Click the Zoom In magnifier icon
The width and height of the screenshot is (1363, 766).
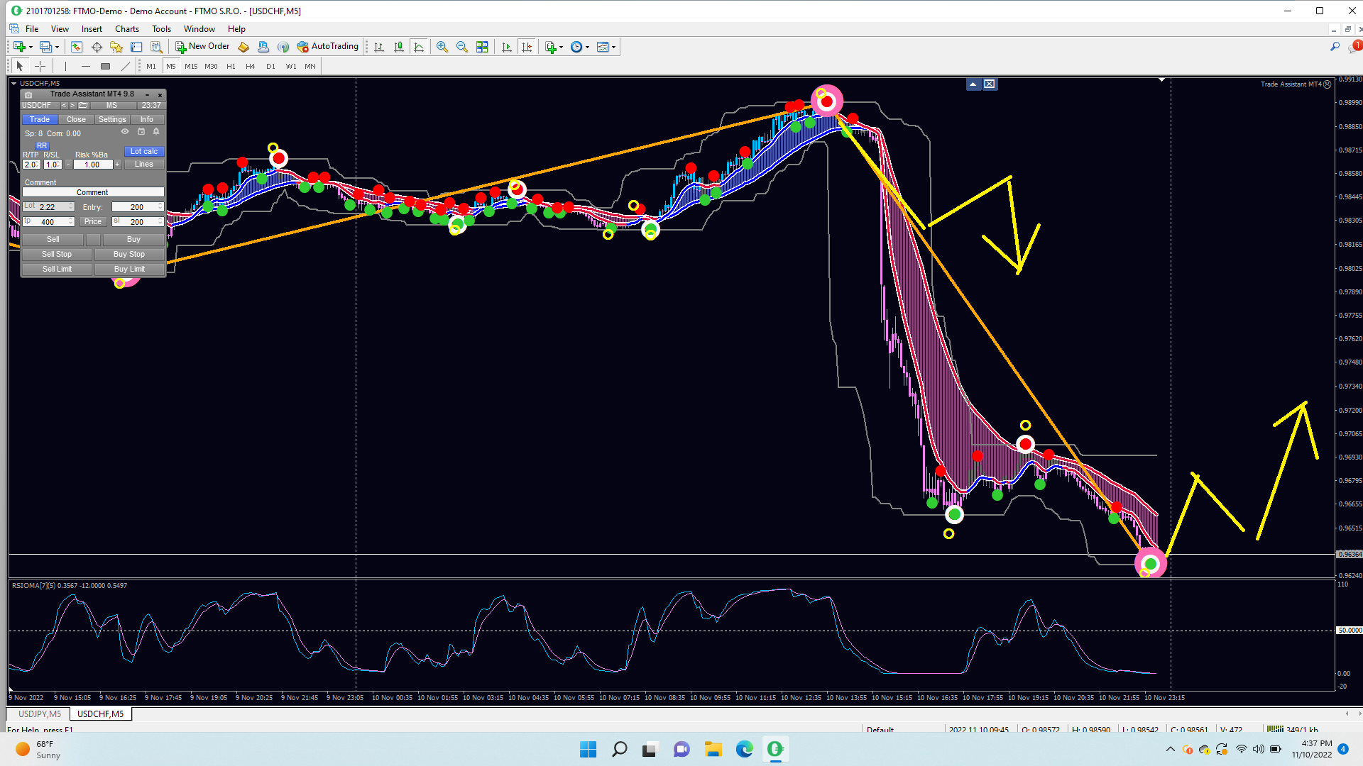click(x=442, y=47)
